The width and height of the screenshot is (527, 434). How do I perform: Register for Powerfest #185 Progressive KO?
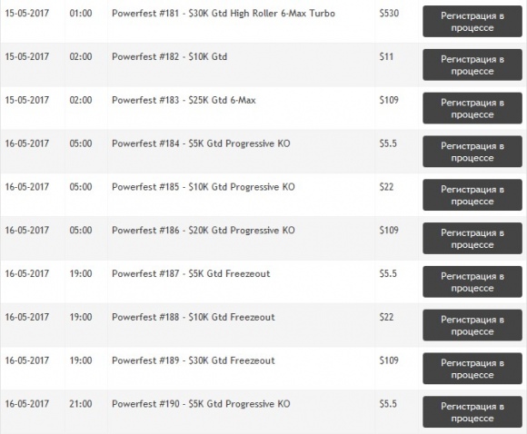472,195
